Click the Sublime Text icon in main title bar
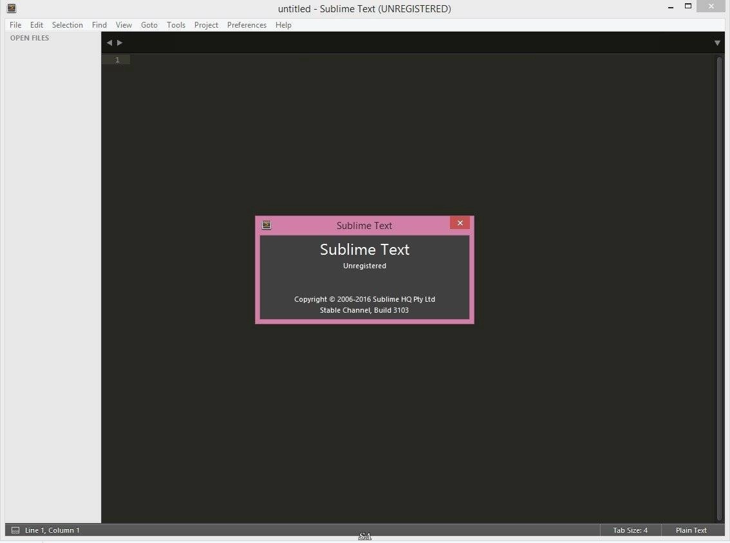Screen dimensions: 730x543 [x=12, y=8]
